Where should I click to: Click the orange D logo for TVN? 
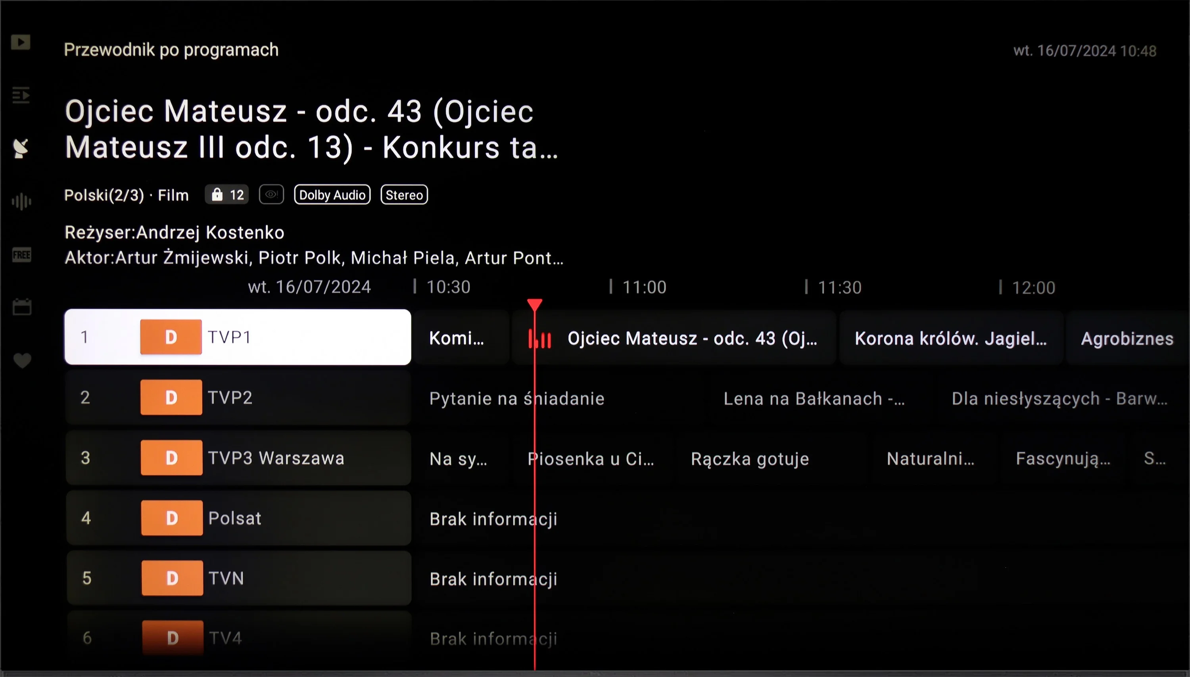173,579
